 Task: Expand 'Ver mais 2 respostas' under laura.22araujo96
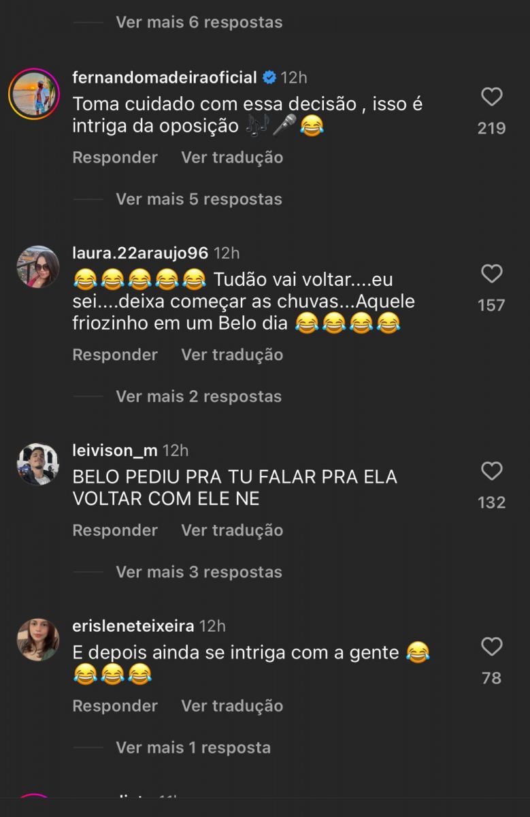tap(197, 396)
